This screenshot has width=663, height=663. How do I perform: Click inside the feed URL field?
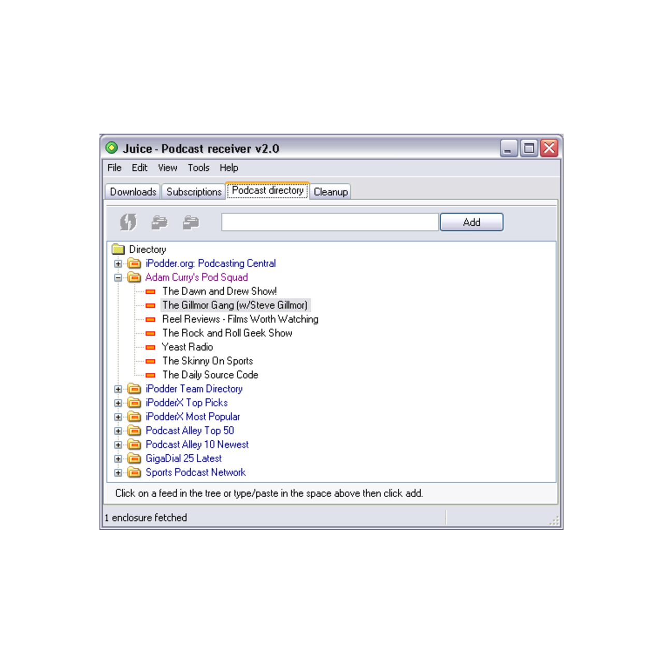(x=329, y=222)
